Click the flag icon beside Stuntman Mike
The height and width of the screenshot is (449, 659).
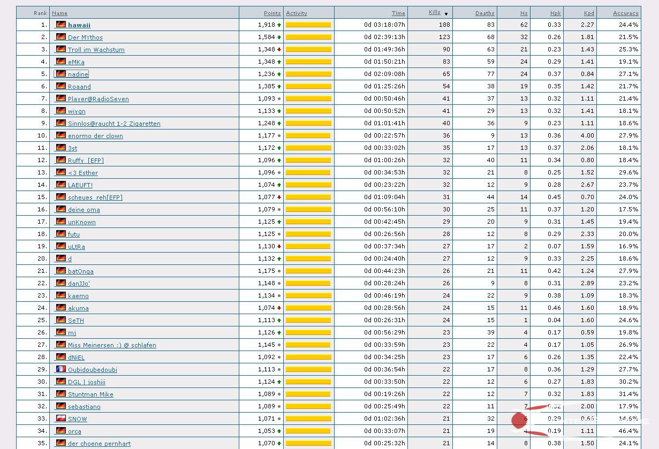61,394
